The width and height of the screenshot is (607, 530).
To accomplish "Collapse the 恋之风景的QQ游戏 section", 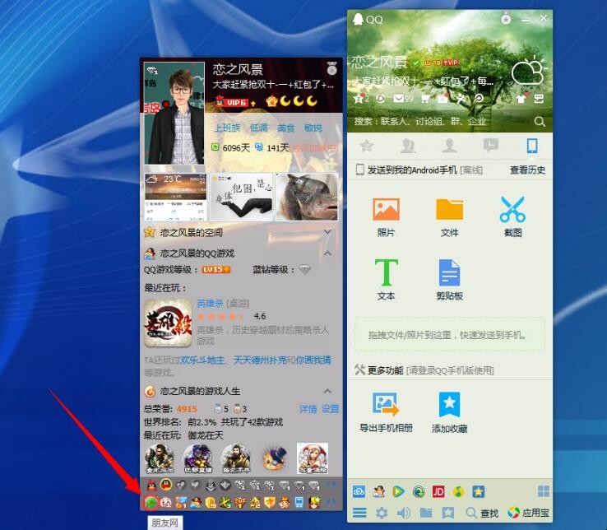I will [x=327, y=253].
